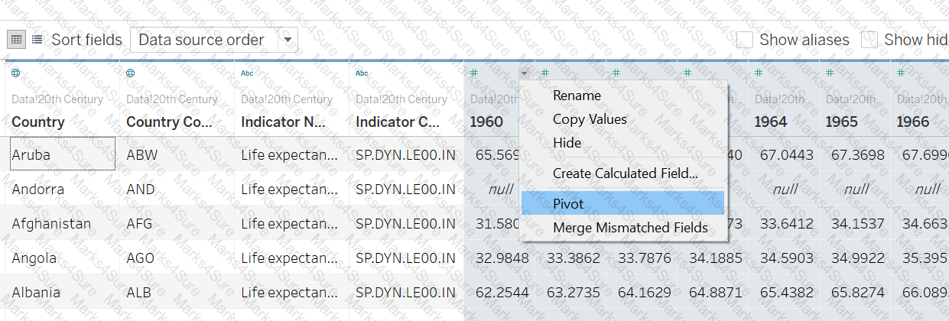Click SP.DYN.LE00.IN in the Angola row
Screen dimensions: 949x321
tap(407, 258)
